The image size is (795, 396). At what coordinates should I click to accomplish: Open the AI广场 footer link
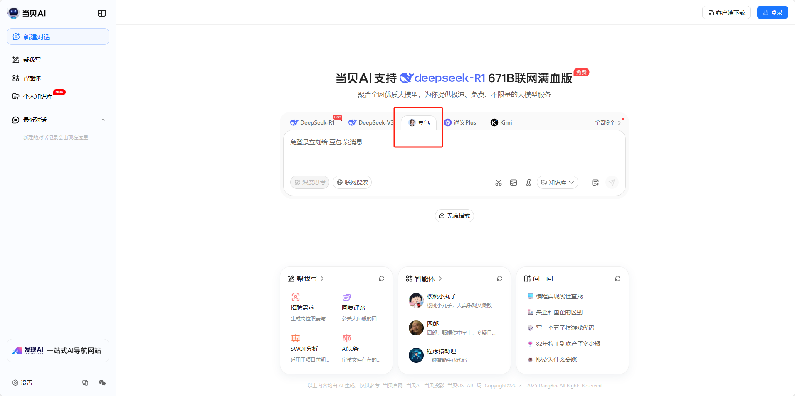pos(474,386)
